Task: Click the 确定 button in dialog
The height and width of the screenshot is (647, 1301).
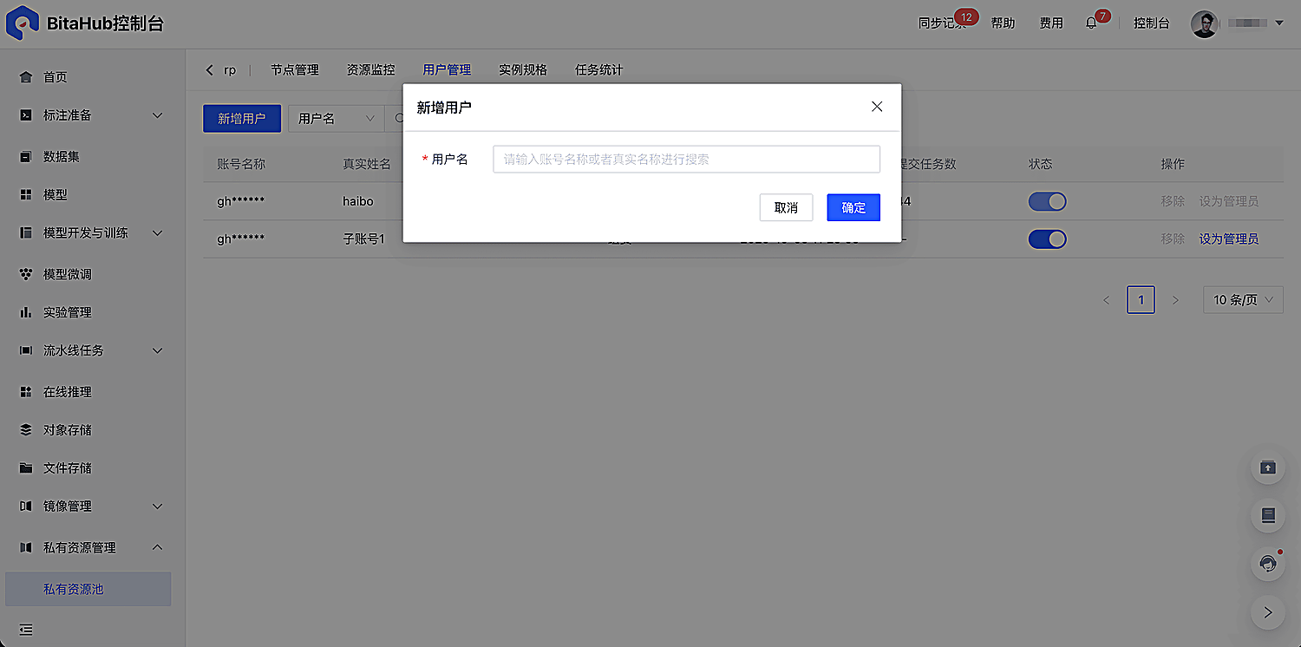Action: [x=853, y=207]
